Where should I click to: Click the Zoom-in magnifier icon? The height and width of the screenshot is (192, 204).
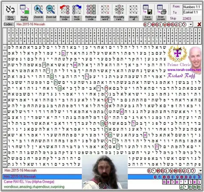click(x=38, y=9)
